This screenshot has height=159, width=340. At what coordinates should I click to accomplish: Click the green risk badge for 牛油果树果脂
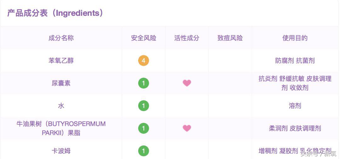click(144, 128)
